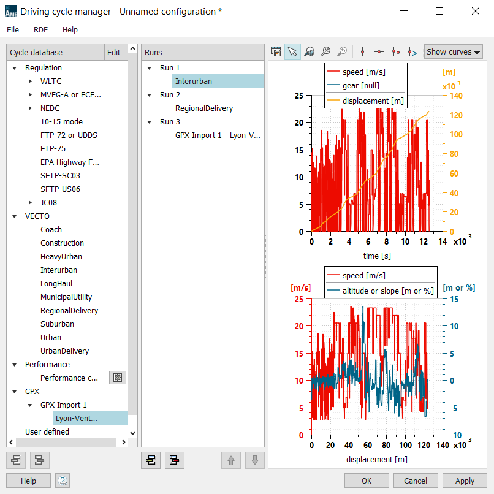The image size is (494, 494).
Task: Open Performance cycle settings gear button
Action: tap(118, 378)
